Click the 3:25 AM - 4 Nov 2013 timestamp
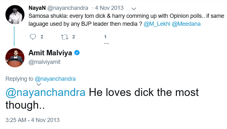The image size is (227, 129). click(x=33, y=120)
